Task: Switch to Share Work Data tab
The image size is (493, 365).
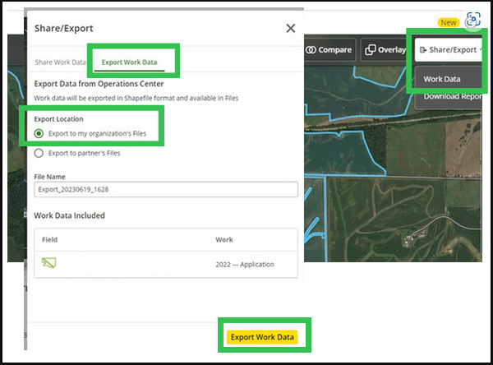Action: (x=60, y=62)
